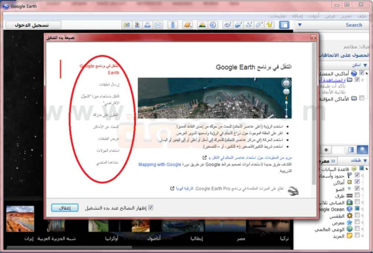Enable the المزيد layer checkbox
The width and height of the screenshot is (373, 253).
357,235
